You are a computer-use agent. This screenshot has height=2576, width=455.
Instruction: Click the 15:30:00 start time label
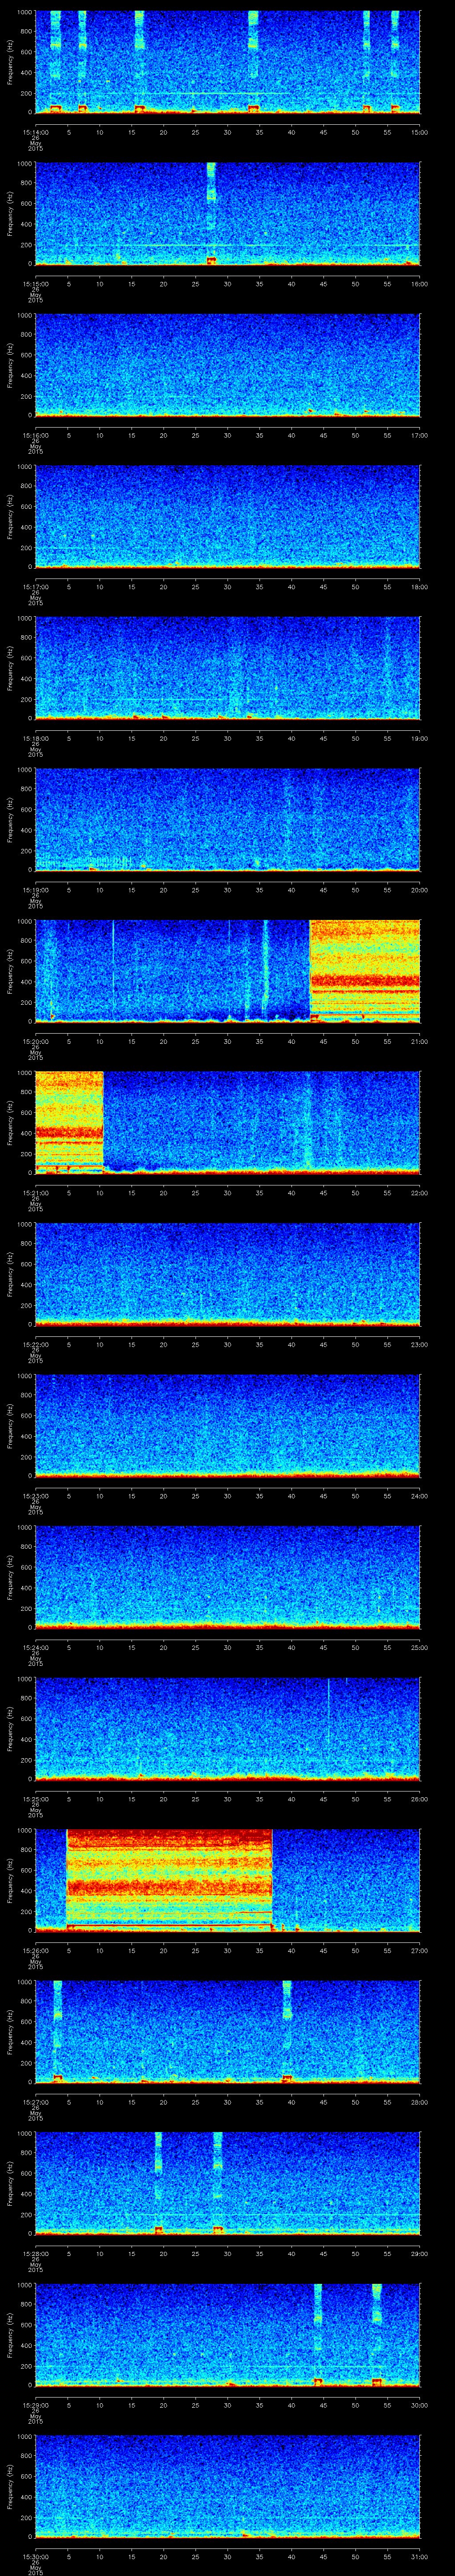click(x=35, y=2557)
